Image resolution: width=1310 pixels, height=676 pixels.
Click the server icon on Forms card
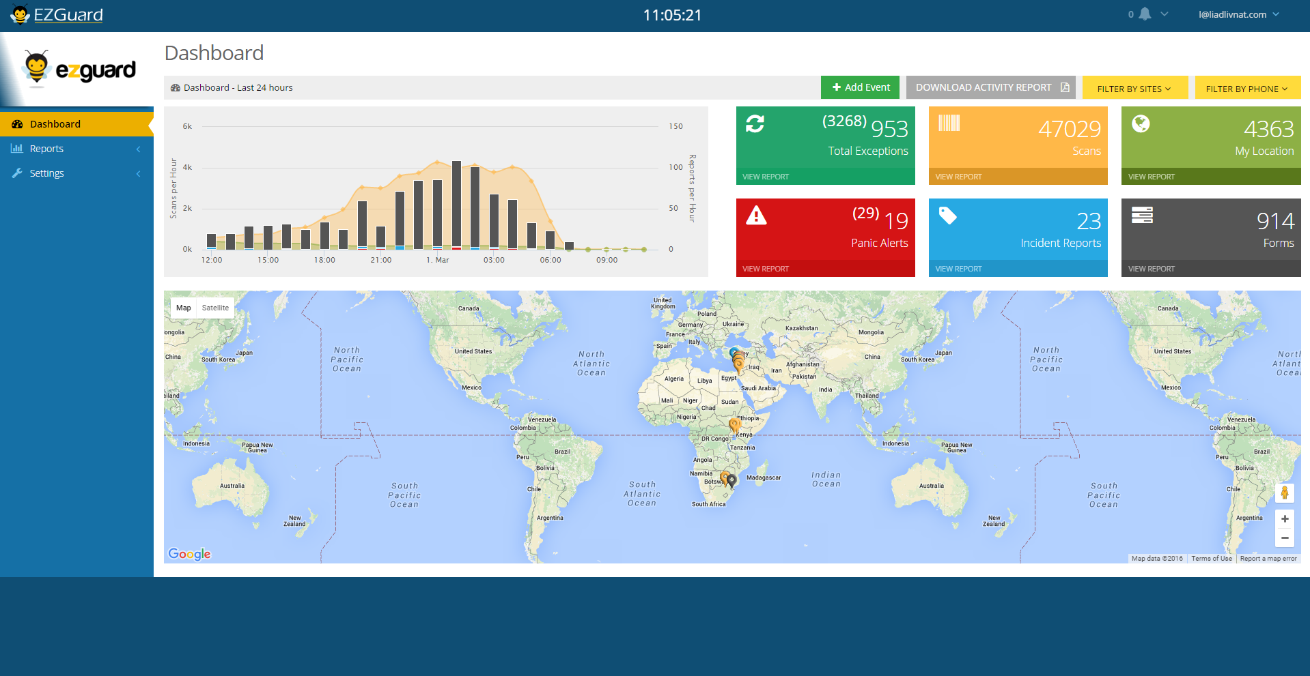(1142, 215)
